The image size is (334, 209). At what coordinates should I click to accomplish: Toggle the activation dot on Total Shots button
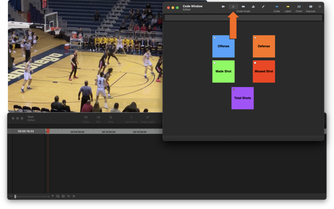(234, 89)
